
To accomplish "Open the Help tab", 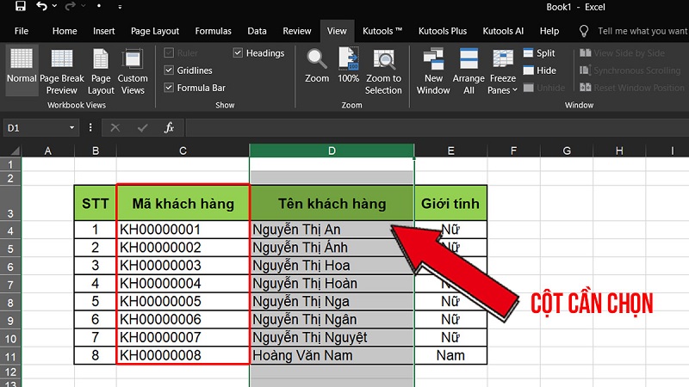I will [x=549, y=31].
